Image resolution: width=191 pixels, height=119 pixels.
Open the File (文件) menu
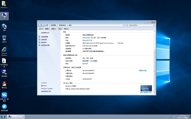(x=41, y=29)
